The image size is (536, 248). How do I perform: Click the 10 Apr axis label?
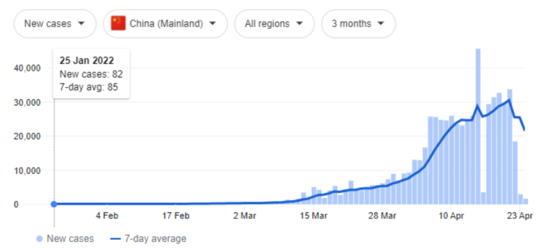tap(451, 216)
